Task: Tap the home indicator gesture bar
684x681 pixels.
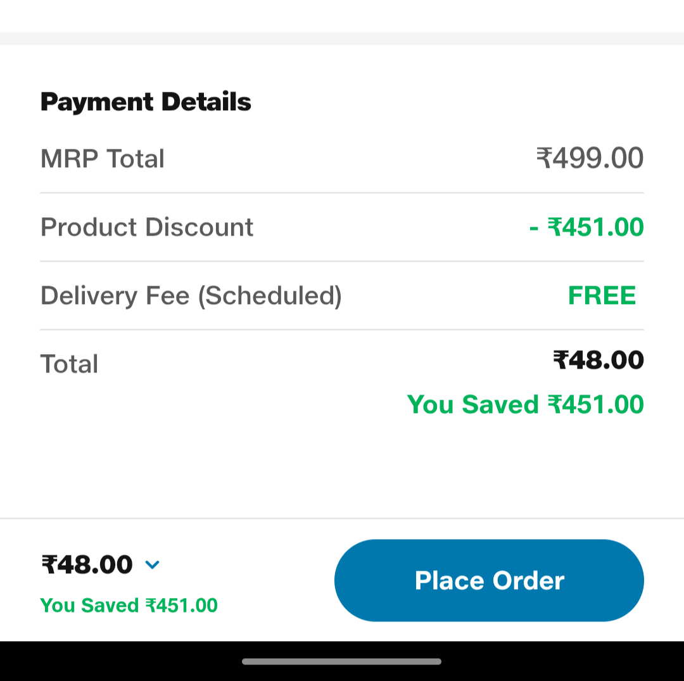Action: pyautogui.click(x=341, y=661)
